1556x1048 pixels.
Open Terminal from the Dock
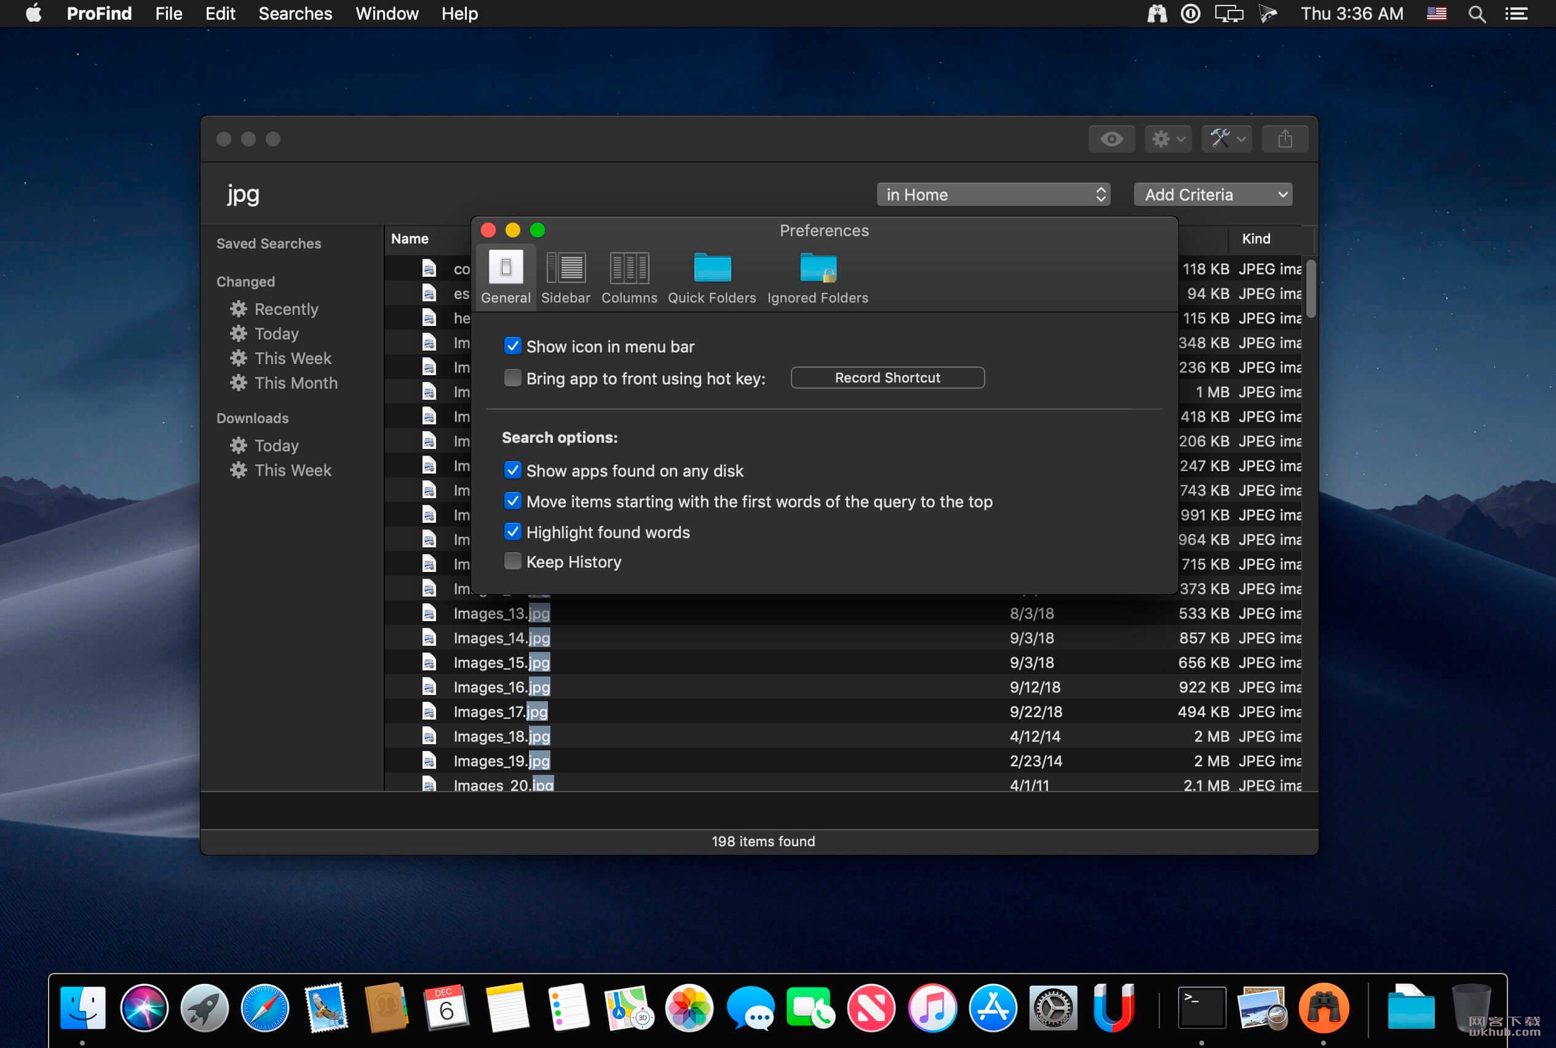1201,1007
